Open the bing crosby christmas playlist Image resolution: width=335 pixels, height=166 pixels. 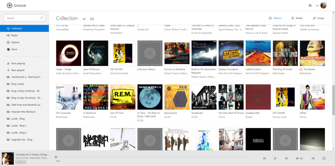[24, 91]
